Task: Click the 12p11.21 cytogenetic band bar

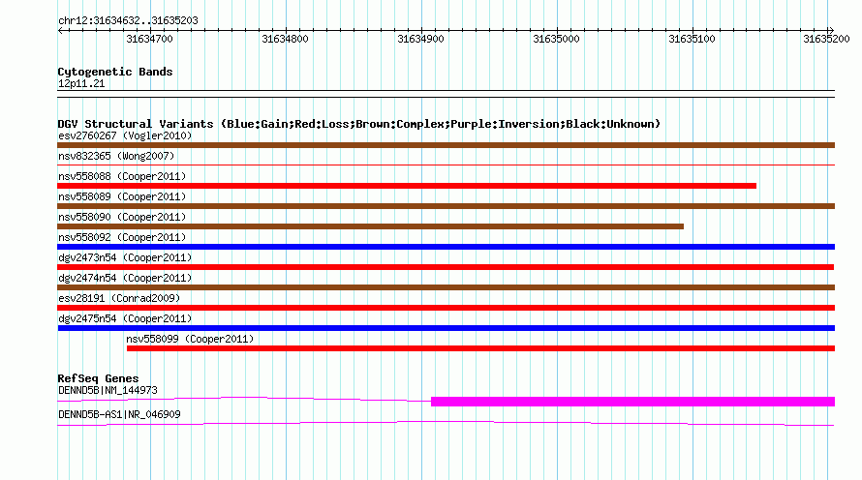Action: pyautogui.click(x=446, y=94)
